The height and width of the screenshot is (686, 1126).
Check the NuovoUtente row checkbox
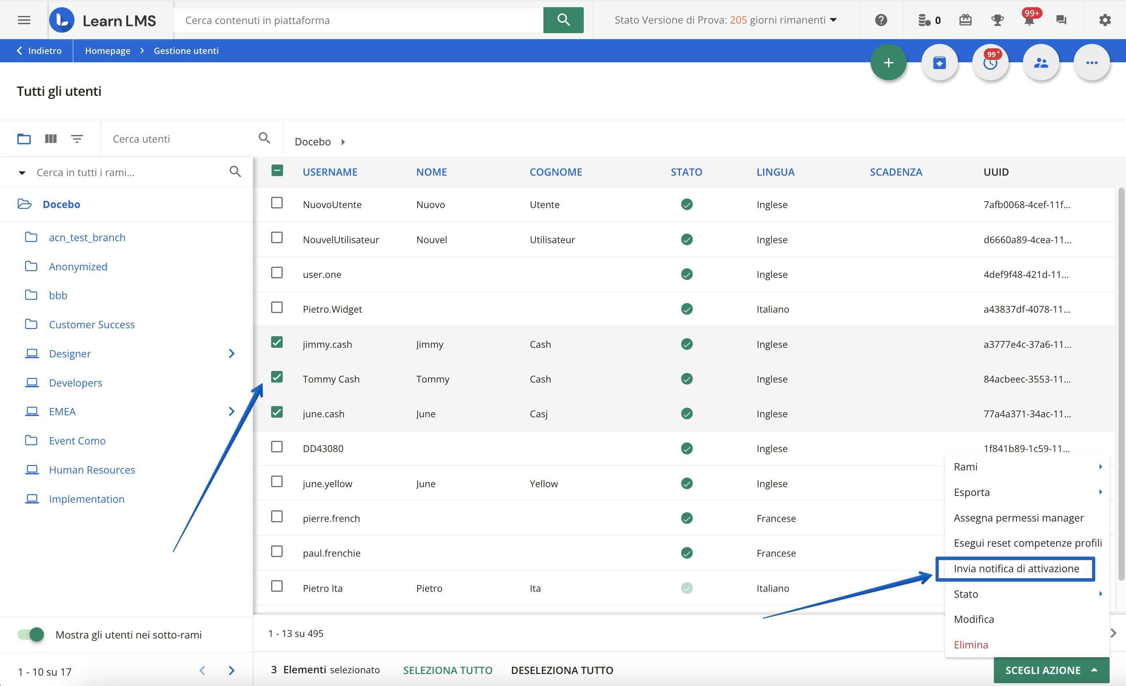(276, 203)
